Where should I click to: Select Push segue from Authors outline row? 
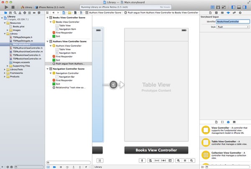tap(69, 64)
